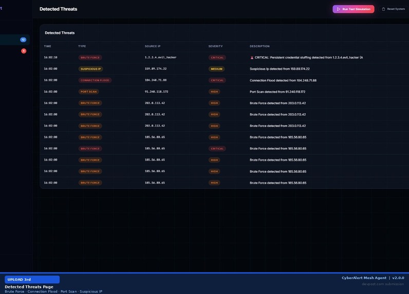Click CRITICAL badge in the evil_hacker row
Viewport: 409px width, 294px height.
tap(217, 57)
